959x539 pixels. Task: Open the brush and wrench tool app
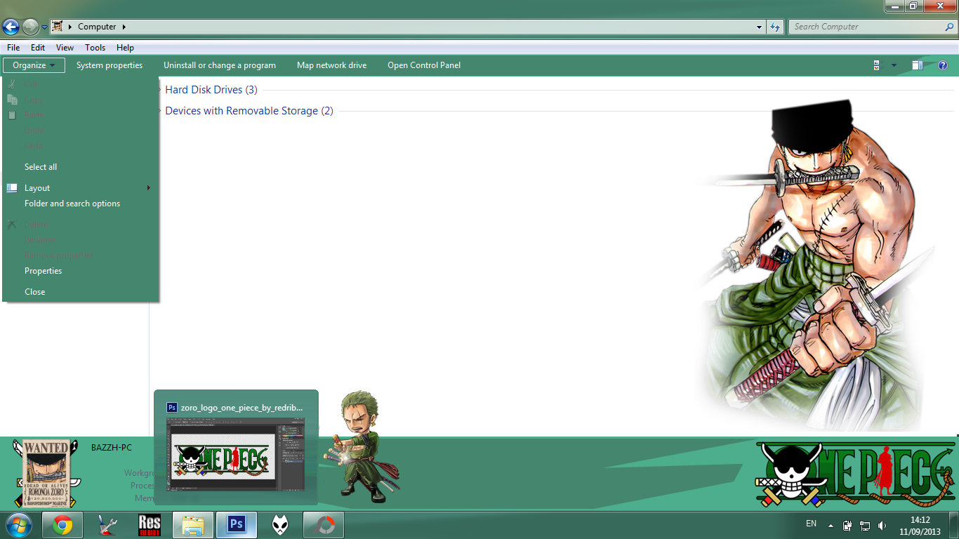click(107, 525)
